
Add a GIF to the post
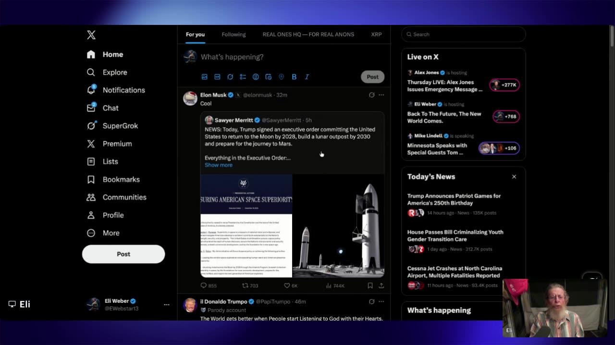(x=217, y=77)
